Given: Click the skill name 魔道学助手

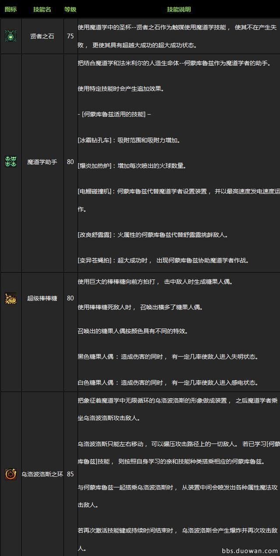Looking at the screenshot, I should pyautogui.click(x=42, y=162).
